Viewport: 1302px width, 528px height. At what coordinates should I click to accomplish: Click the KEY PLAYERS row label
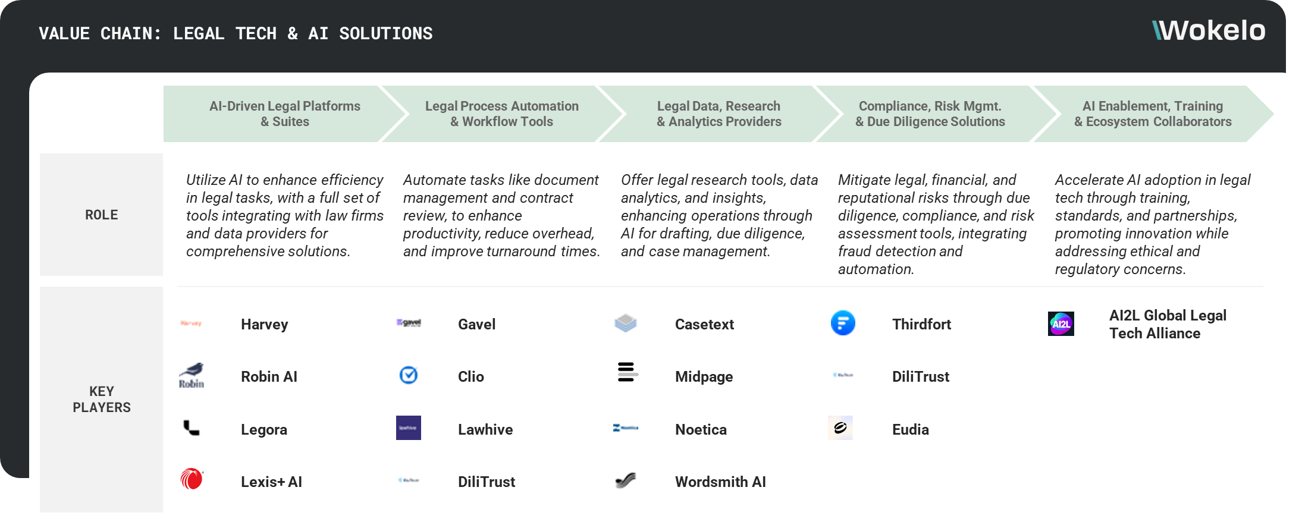pos(102,400)
